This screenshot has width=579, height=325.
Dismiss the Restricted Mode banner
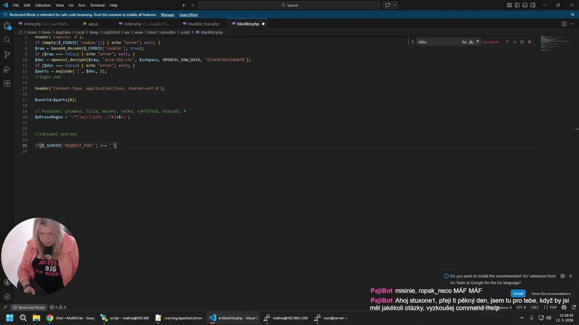(573, 14)
